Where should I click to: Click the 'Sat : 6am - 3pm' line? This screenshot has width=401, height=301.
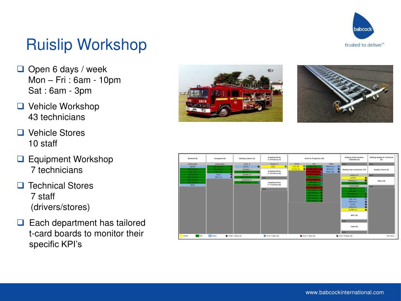click(x=60, y=91)
